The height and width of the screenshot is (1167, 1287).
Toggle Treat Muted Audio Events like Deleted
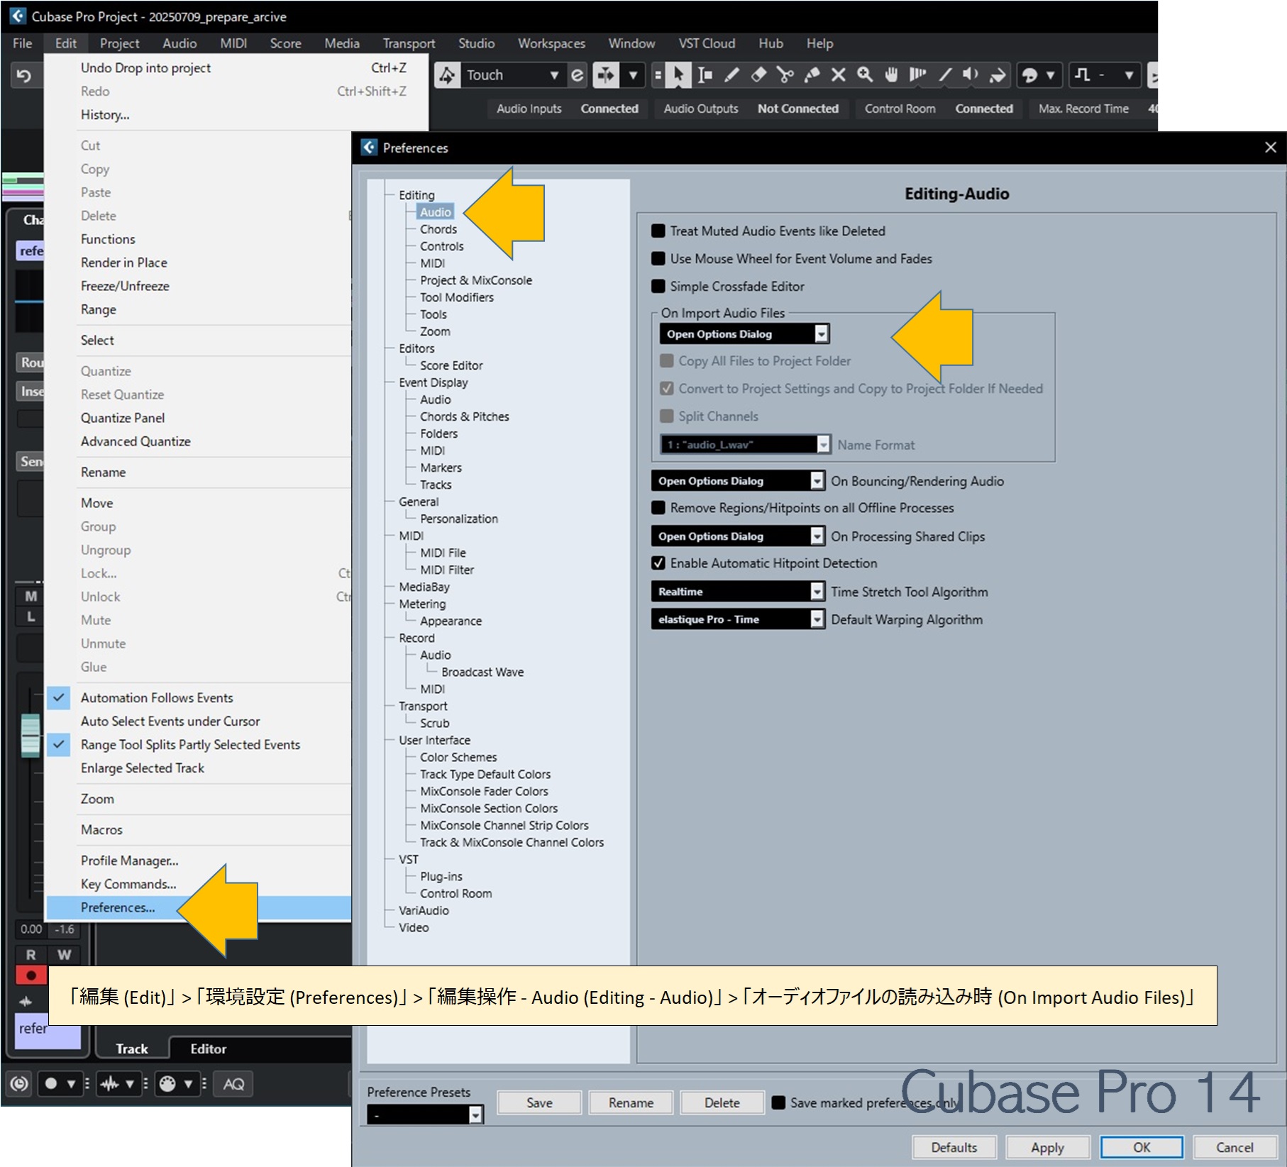pyautogui.click(x=658, y=231)
